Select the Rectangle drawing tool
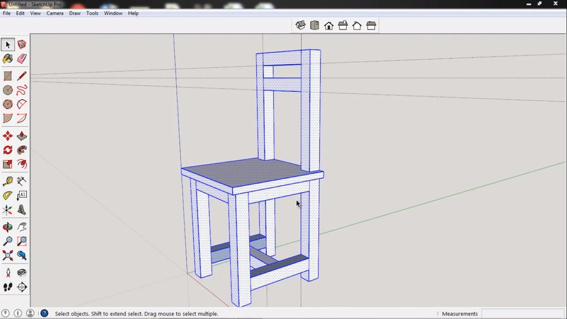This screenshot has width=567, height=319. [8, 76]
